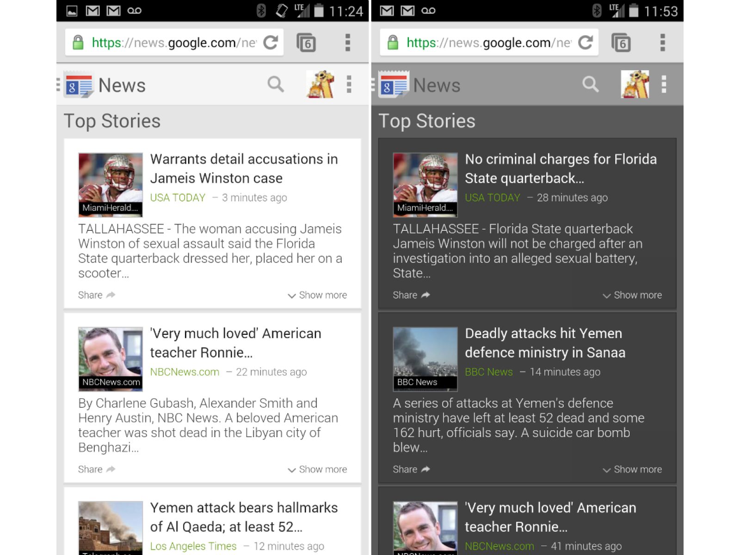
Task: Open headline Deadly attacks hit Yemen defence ministry
Action: coord(545,343)
